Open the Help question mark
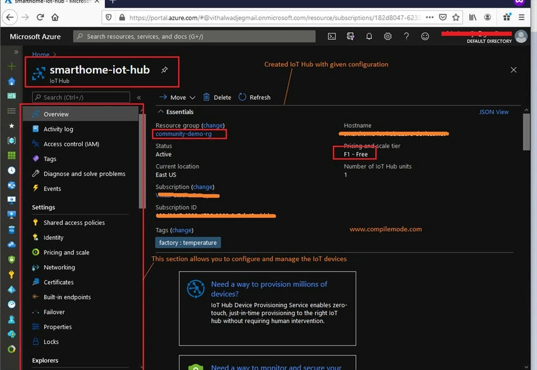The image size is (537, 370). tap(406, 36)
